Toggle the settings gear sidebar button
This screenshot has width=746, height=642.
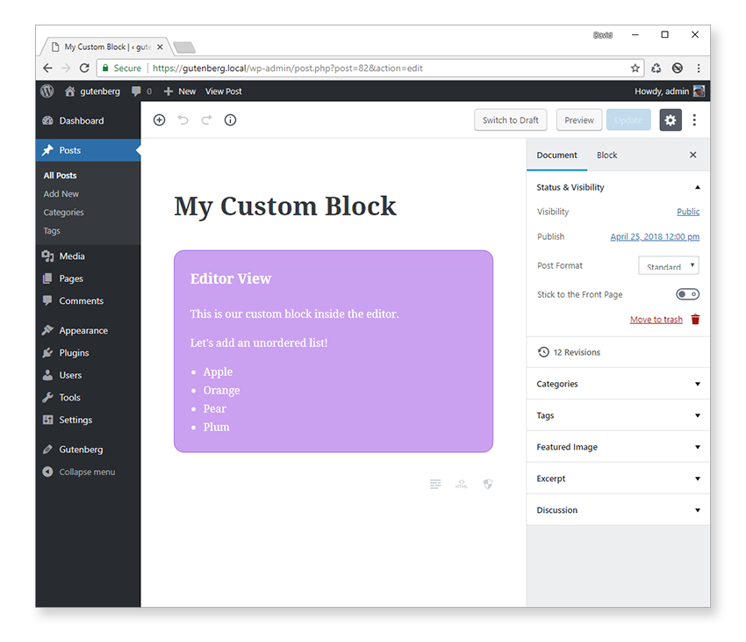[x=671, y=120]
